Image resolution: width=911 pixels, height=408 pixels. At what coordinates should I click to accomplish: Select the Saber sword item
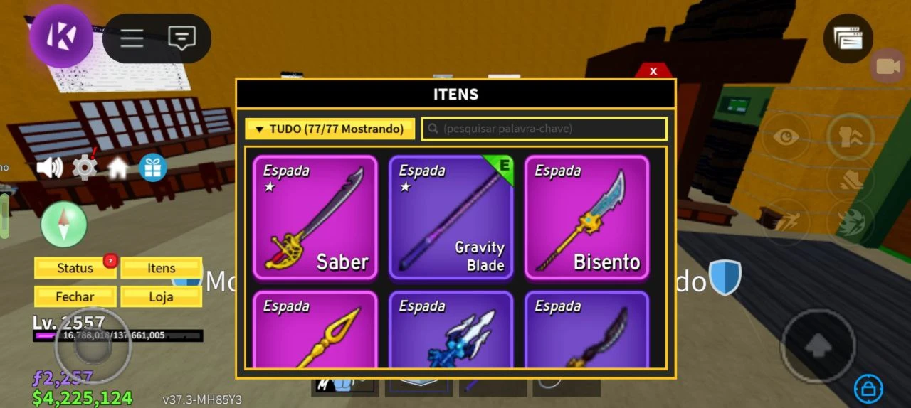pos(315,218)
